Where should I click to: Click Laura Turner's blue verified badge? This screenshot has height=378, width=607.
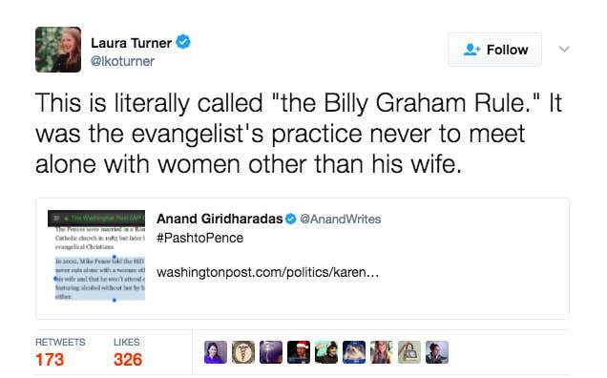183,42
